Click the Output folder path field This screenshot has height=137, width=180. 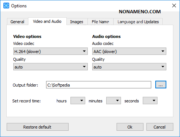(98, 85)
